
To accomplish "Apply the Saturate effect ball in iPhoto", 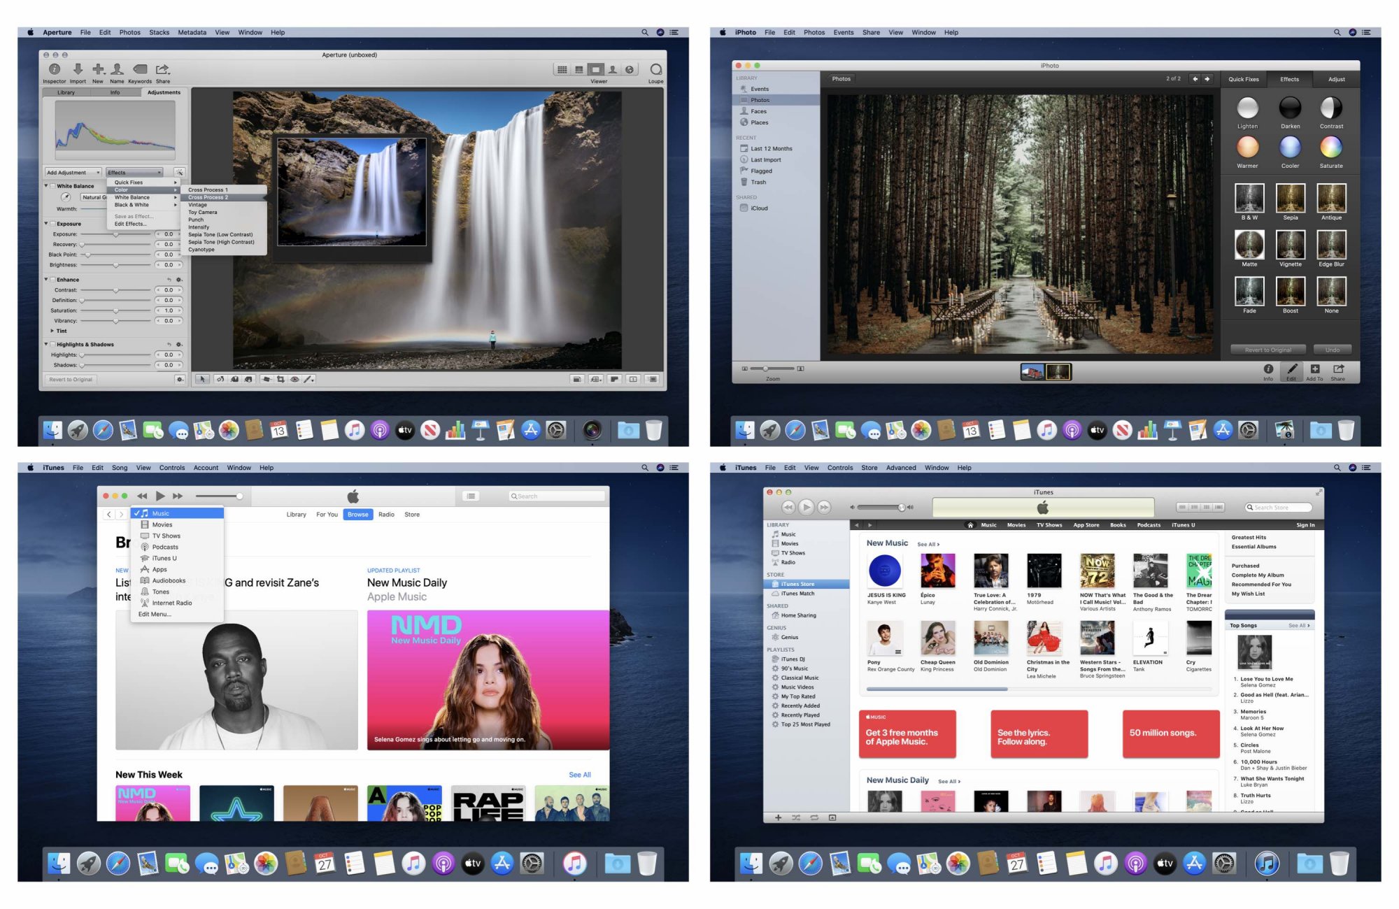I will 1330,148.
